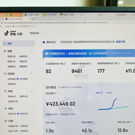Switch to the 360 browser tab
Image resolution: width=135 pixels, height=135 pixels.
pos(68,15)
